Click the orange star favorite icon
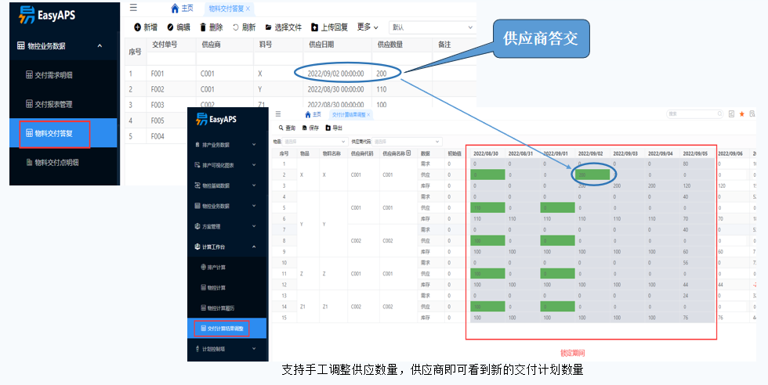This screenshot has width=768, height=385. (x=741, y=114)
